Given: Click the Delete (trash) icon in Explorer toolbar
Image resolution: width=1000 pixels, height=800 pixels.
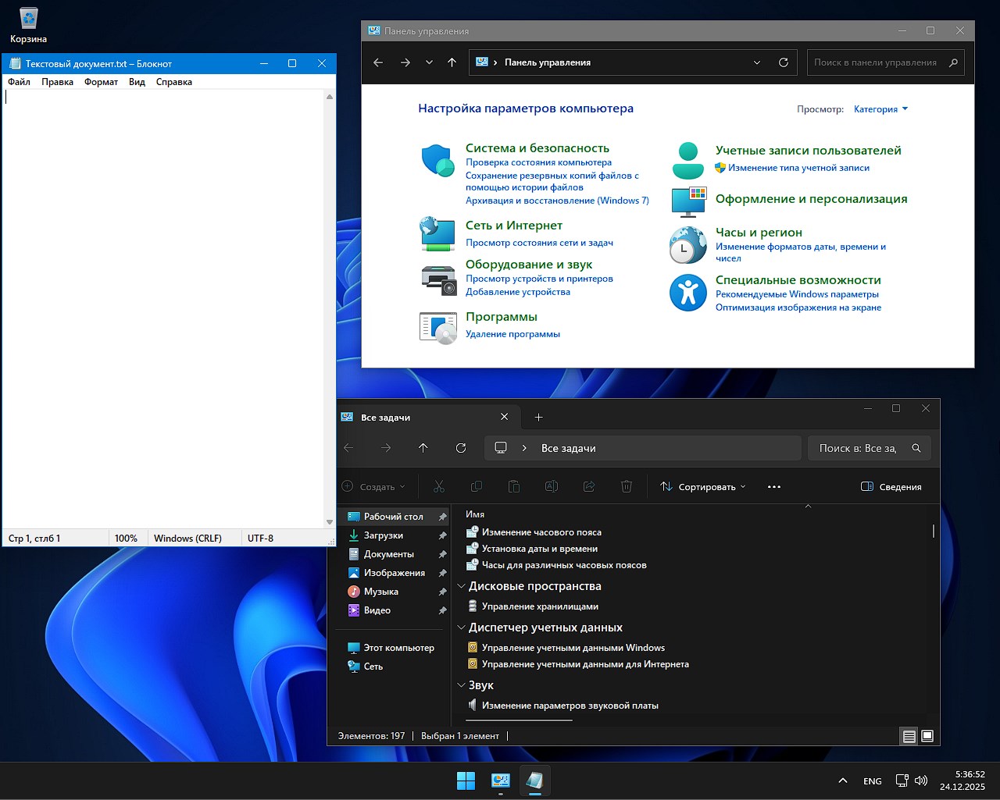Looking at the screenshot, I should coord(626,485).
